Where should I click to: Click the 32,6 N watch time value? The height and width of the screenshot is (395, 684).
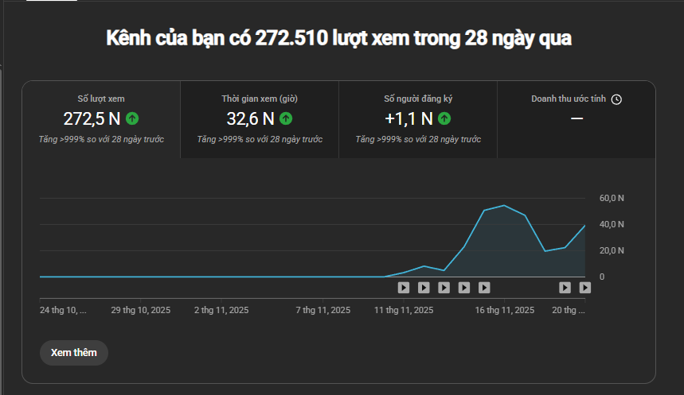point(250,118)
